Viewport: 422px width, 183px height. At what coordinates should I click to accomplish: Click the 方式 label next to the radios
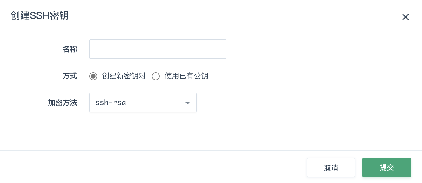tap(70, 76)
